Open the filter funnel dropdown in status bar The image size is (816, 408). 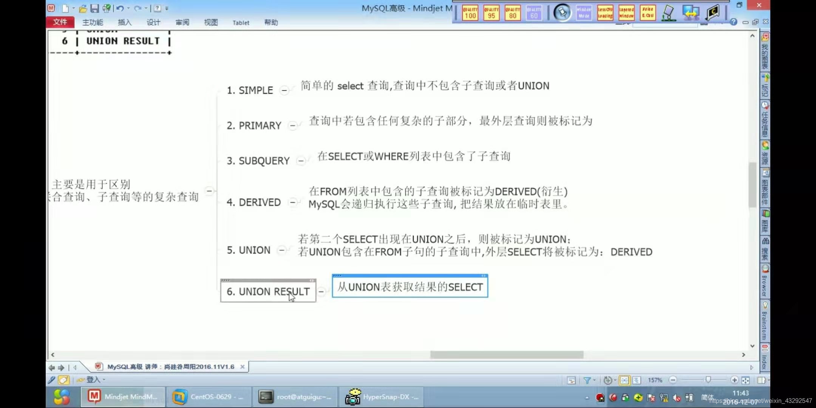pyautogui.click(x=589, y=380)
